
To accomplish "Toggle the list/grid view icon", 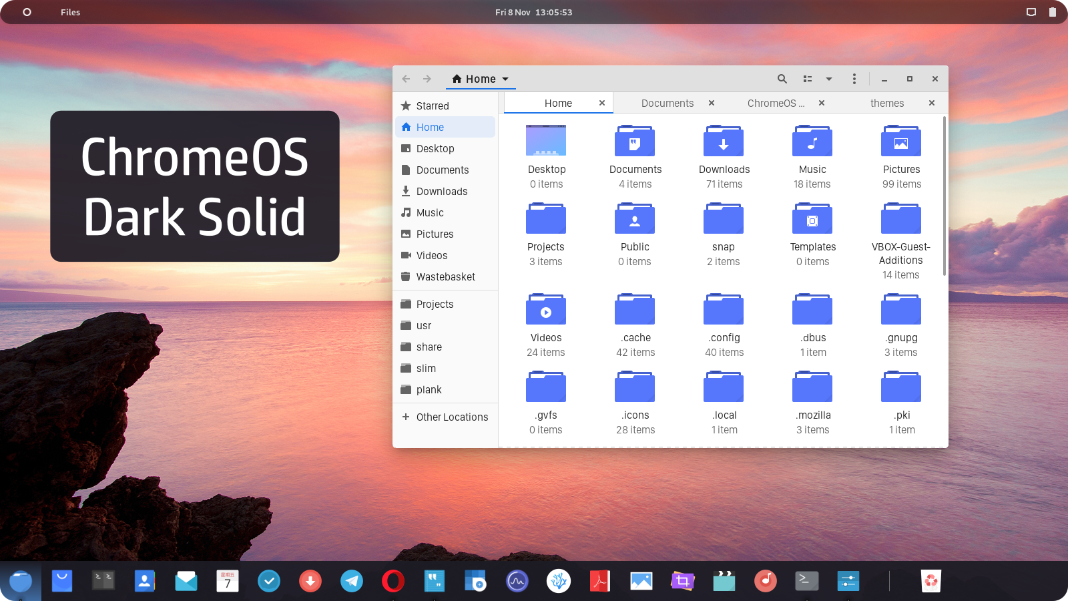I will pyautogui.click(x=808, y=79).
